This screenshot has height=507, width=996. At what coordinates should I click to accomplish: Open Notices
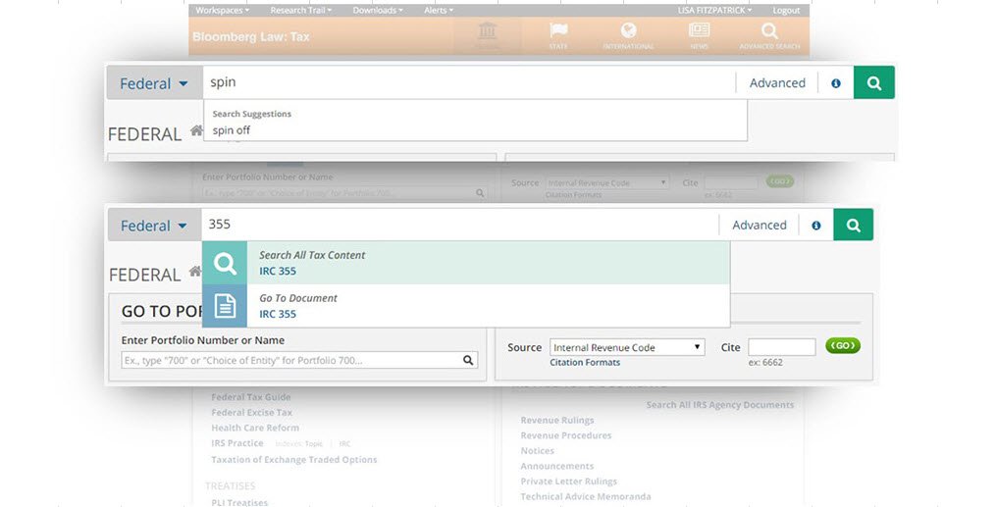(x=538, y=450)
